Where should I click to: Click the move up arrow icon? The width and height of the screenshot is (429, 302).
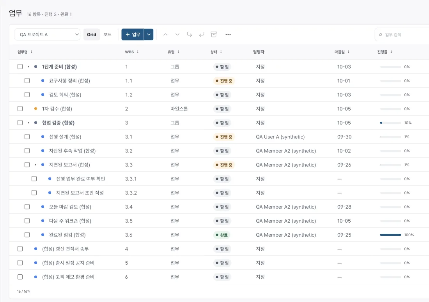(165, 34)
